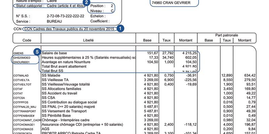Select base value 17,33

click(154, 57)
